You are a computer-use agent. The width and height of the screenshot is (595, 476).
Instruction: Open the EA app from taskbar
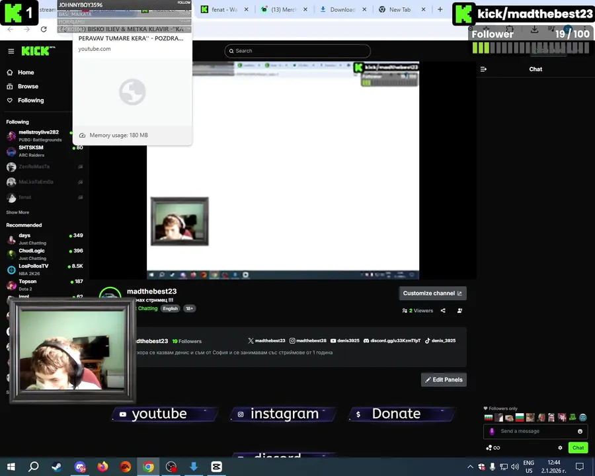[125, 467]
